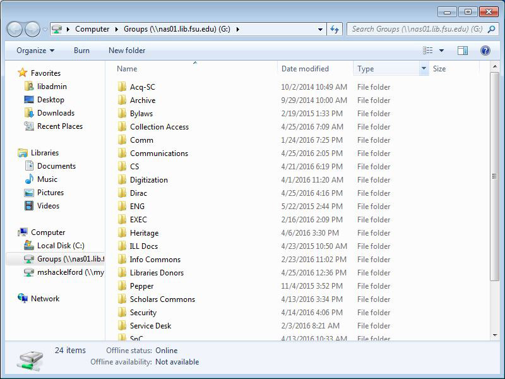
Task: Go forward using the Forward arrow button
Action: pos(32,29)
